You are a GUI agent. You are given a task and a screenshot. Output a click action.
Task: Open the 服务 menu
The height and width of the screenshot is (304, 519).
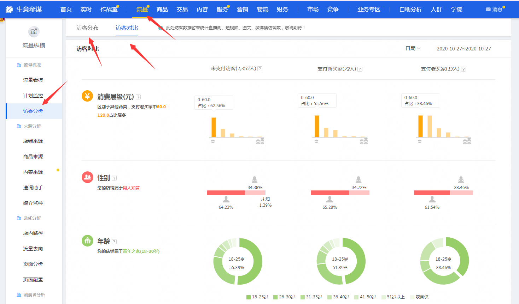pos(222,10)
